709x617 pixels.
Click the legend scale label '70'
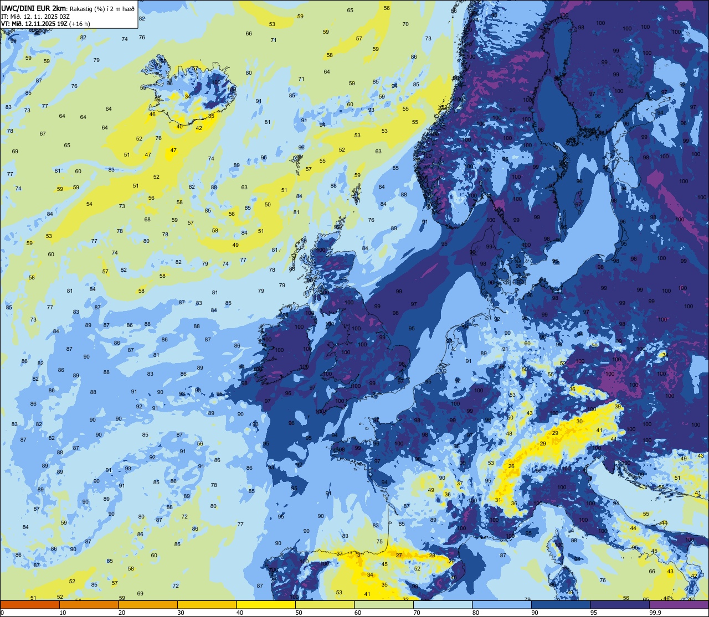tap(417, 613)
